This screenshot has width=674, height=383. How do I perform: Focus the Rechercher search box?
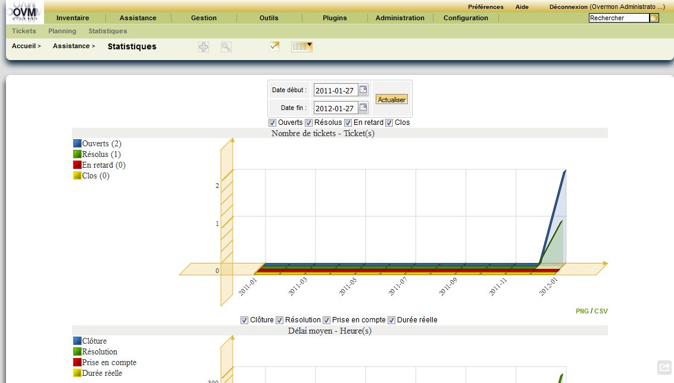pos(619,18)
